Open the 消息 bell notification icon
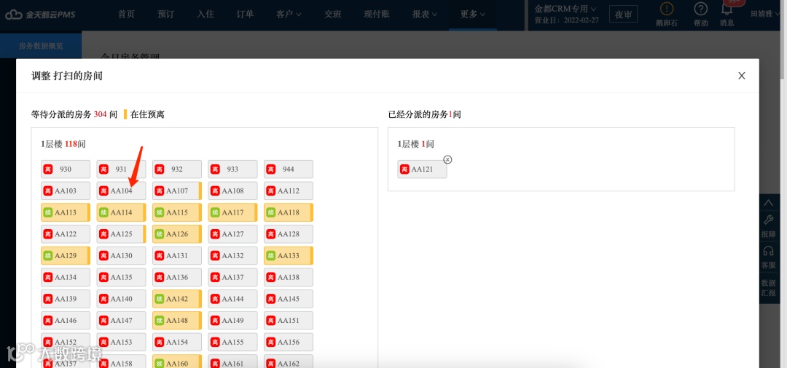Screen dimensions: 787x368 coord(727,9)
